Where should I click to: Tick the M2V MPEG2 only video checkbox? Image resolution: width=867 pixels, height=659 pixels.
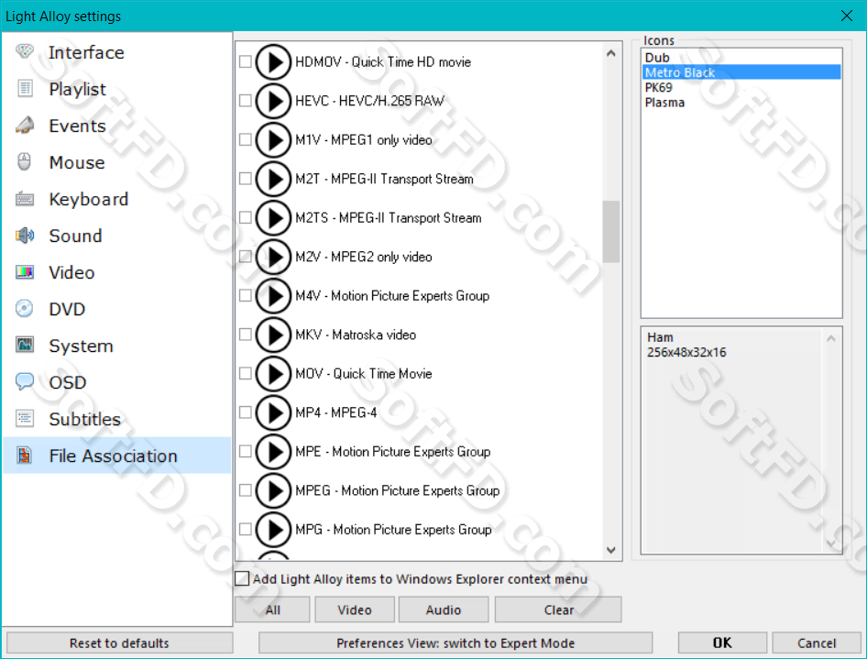coord(246,257)
